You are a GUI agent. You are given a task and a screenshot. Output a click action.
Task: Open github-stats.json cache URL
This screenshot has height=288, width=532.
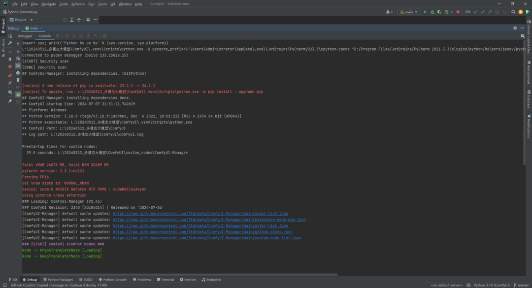click(x=202, y=232)
